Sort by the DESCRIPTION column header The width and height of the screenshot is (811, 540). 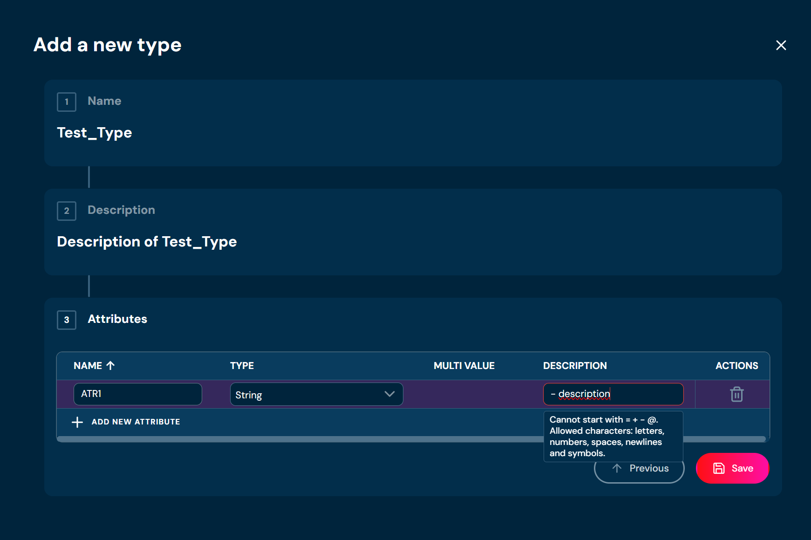(575, 366)
